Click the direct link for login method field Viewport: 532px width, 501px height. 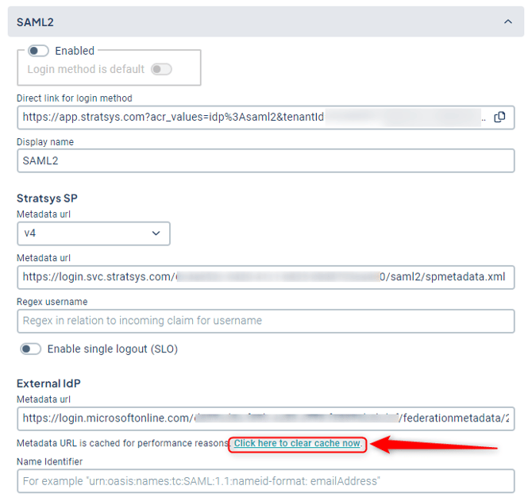(x=266, y=118)
